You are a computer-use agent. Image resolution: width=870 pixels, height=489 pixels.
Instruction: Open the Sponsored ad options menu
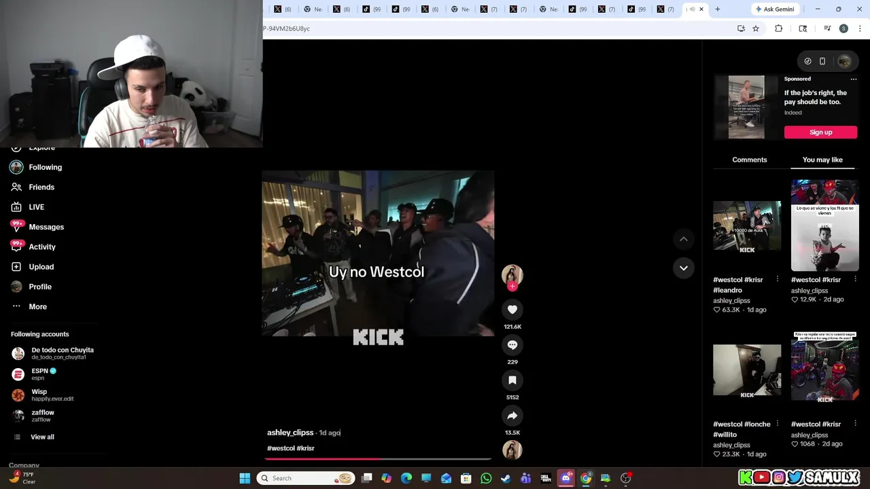pyautogui.click(x=854, y=79)
